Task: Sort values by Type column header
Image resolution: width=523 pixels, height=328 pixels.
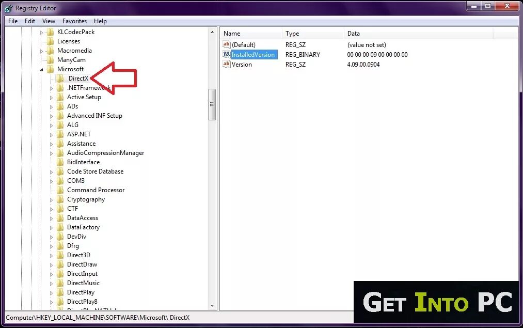Action: click(x=313, y=34)
